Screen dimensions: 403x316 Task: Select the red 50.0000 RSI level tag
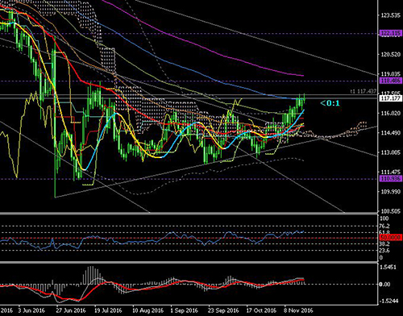tap(391, 238)
